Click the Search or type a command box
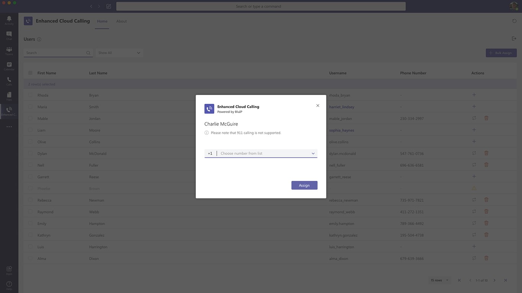The height and width of the screenshot is (293, 522). (x=261, y=6)
